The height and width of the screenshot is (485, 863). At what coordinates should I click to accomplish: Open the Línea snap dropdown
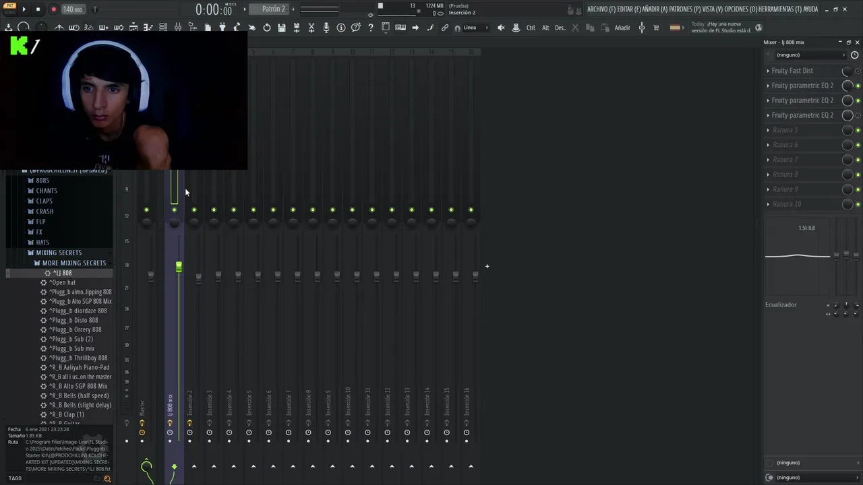point(476,28)
